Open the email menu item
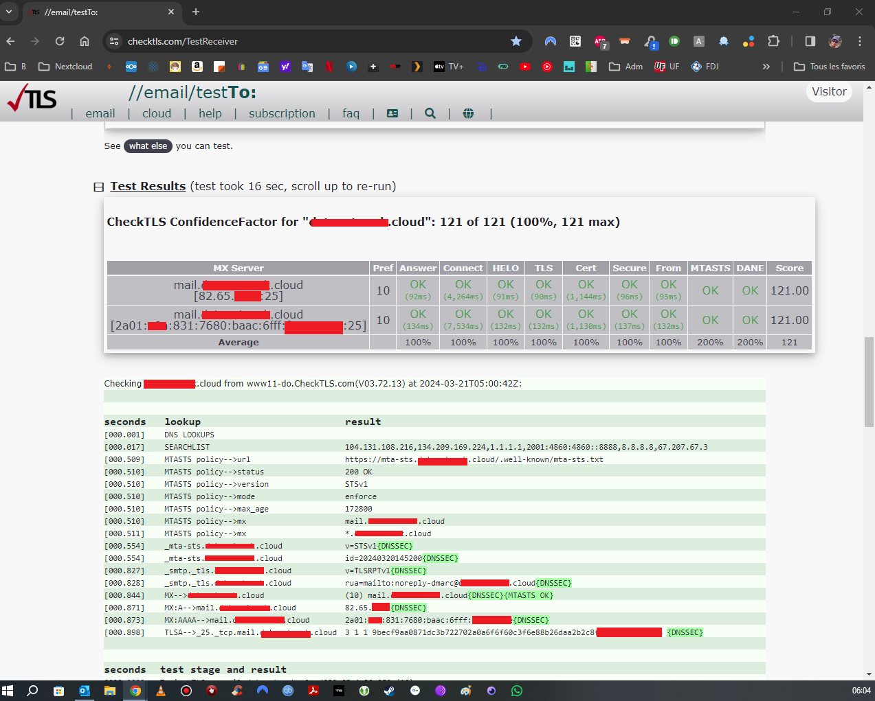The height and width of the screenshot is (701, 875). point(100,113)
